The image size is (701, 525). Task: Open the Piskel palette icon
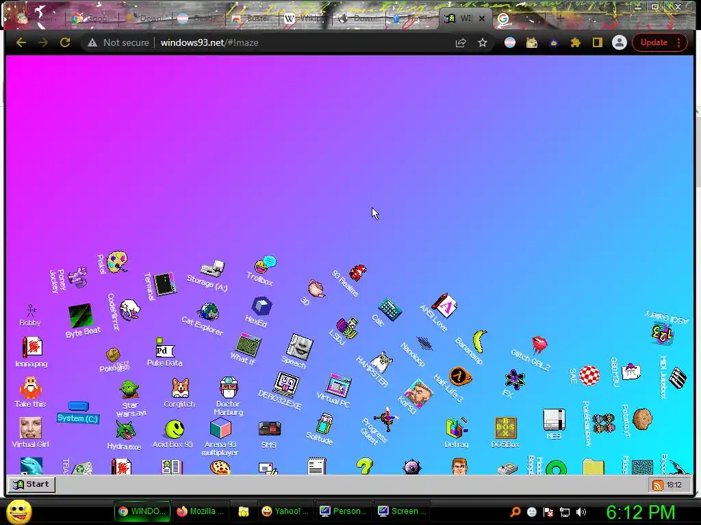point(117,262)
